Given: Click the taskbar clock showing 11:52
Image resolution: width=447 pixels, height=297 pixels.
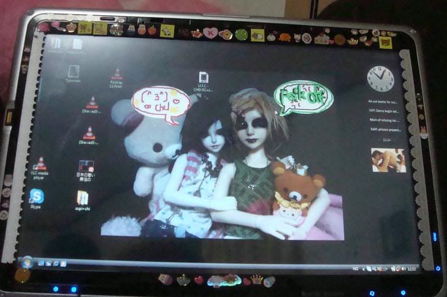Looking at the screenshot, I should [411, 268].
